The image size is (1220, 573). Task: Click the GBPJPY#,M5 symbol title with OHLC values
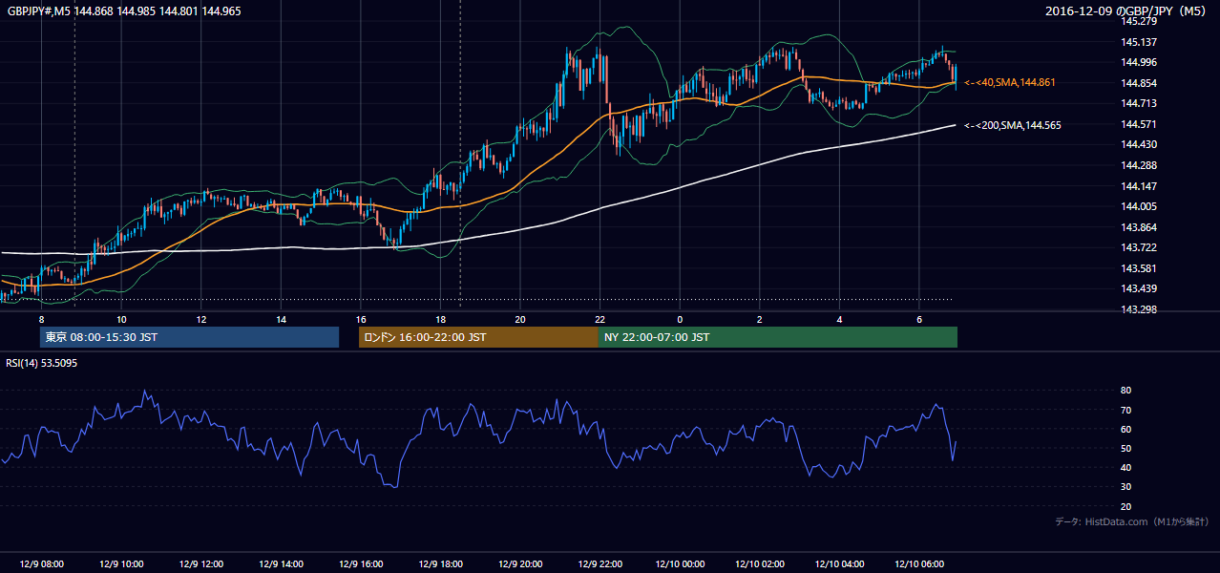coord(124,11)
